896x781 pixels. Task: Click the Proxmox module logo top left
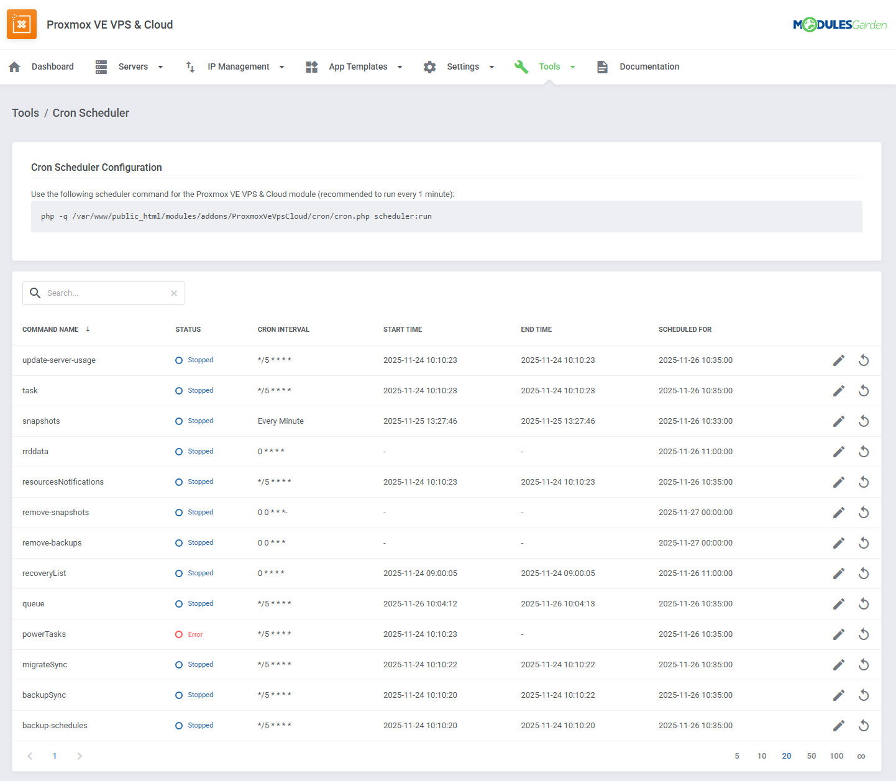[22, 24]
